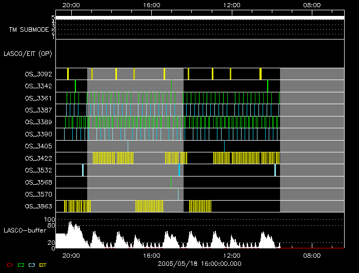Select the green C2 legend entry
The width and height of the screenshot is (359, 273).
[21, 265]
